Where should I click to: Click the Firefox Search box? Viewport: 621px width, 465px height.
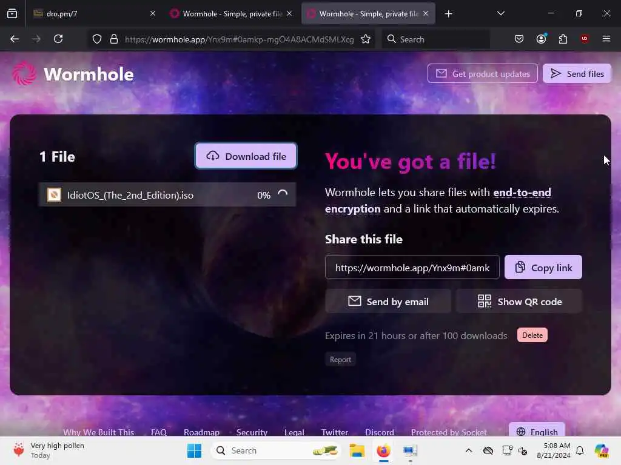[435, 39]
